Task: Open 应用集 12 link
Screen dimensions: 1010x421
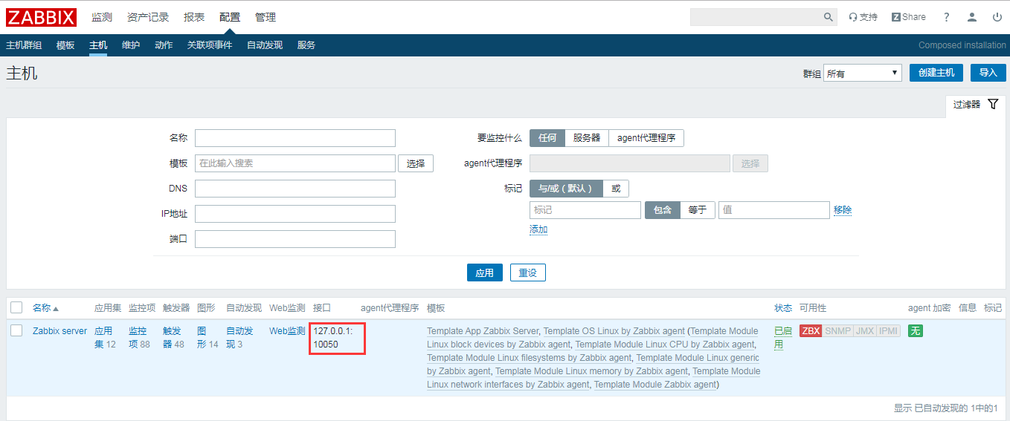Action: tap(105, 338)
